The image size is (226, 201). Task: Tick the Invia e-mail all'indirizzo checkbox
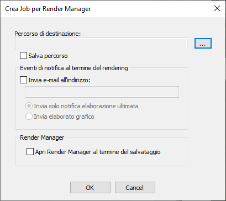pyautogui.click(x=23, y=80)
